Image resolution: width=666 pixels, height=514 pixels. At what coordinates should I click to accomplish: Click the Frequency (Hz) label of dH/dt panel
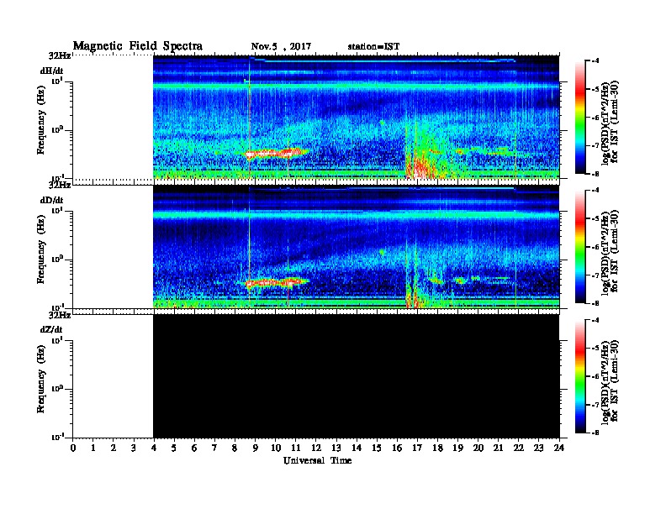point(41,120)
